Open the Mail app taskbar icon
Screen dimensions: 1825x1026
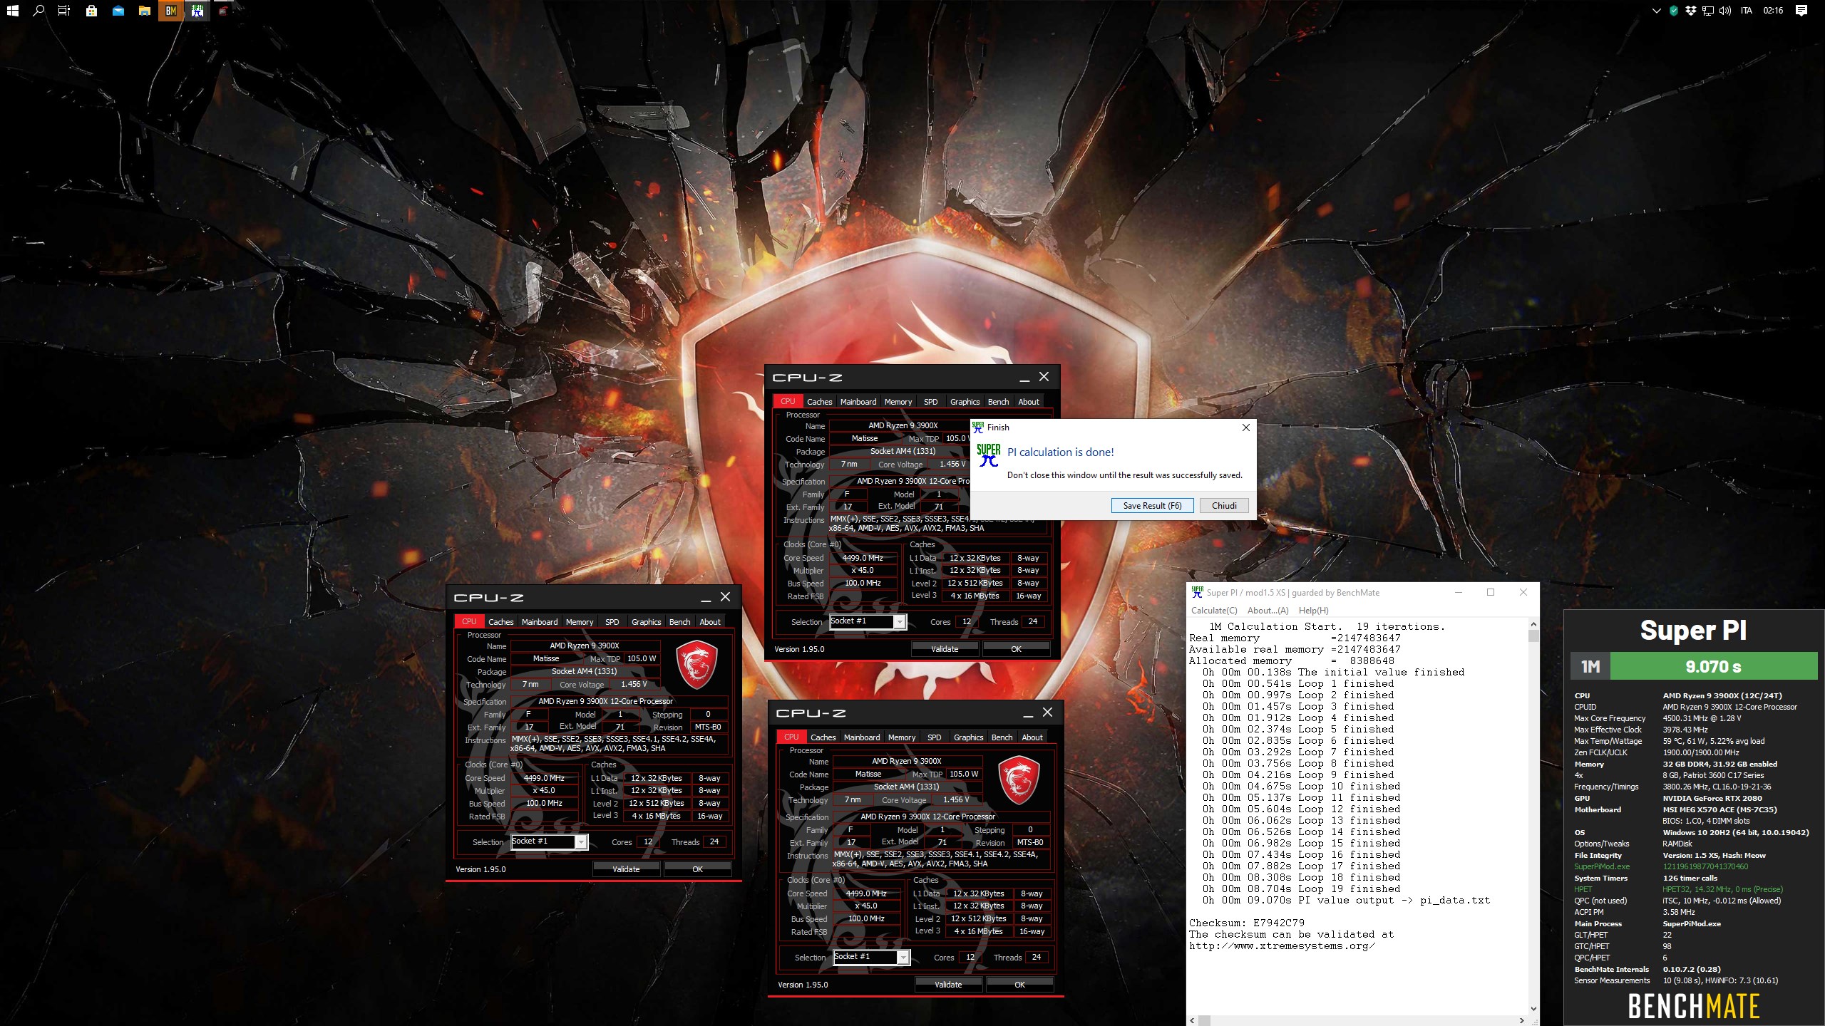click(x=118, y=11)
